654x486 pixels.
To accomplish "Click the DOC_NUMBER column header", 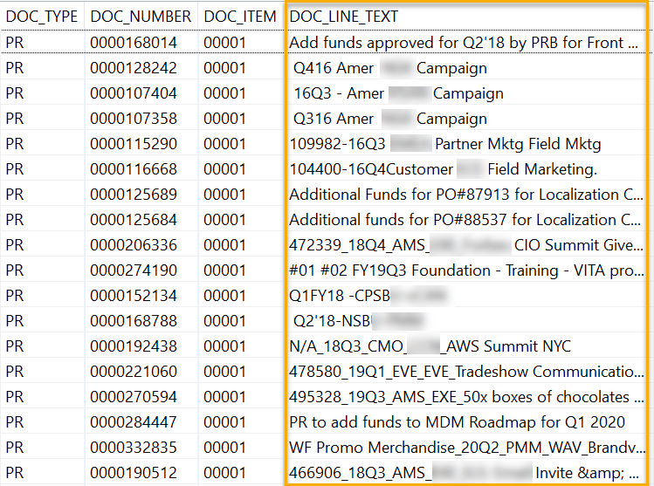I will [141, 17].
